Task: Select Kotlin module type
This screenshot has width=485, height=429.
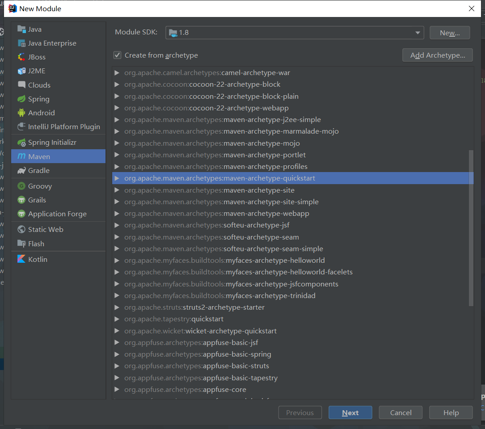Action: coord(58,259)
